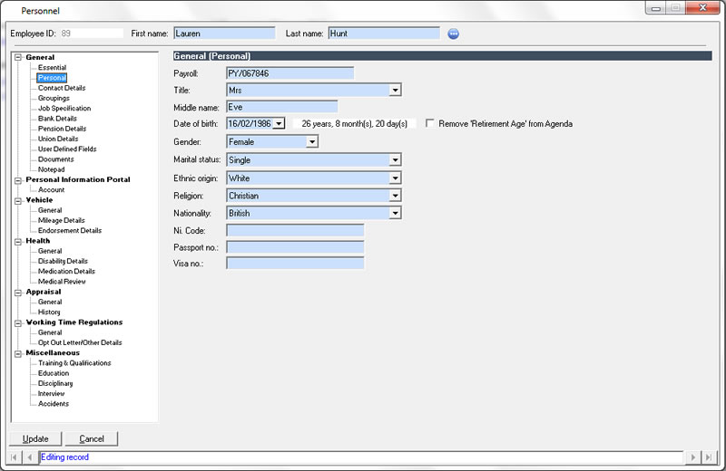Click the Ni. Code input field
The image size is (726, 471).
pos(295,230)
